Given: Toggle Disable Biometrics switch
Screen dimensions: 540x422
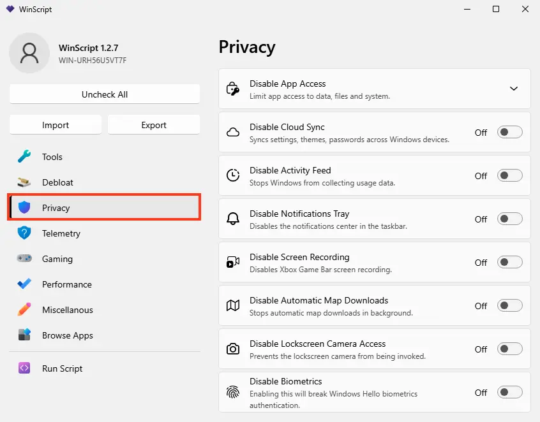Looking at the screenshot, I should [510, 392].
